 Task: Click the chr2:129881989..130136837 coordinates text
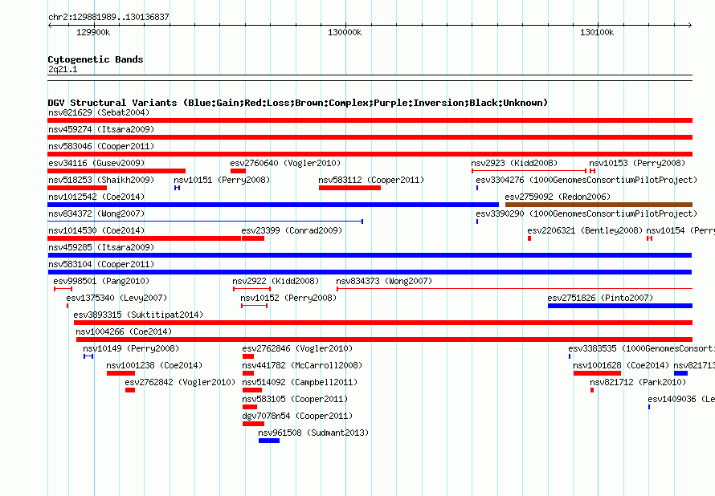pyautogui.click(x=108, y=17)
